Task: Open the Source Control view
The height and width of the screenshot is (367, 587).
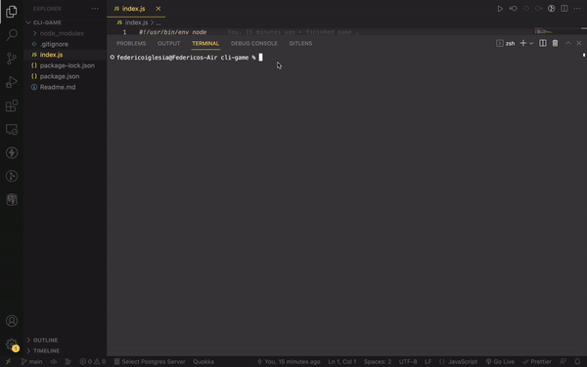Action: coord(12,59)
